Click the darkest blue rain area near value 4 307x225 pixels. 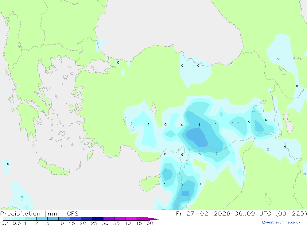[197, 137]
